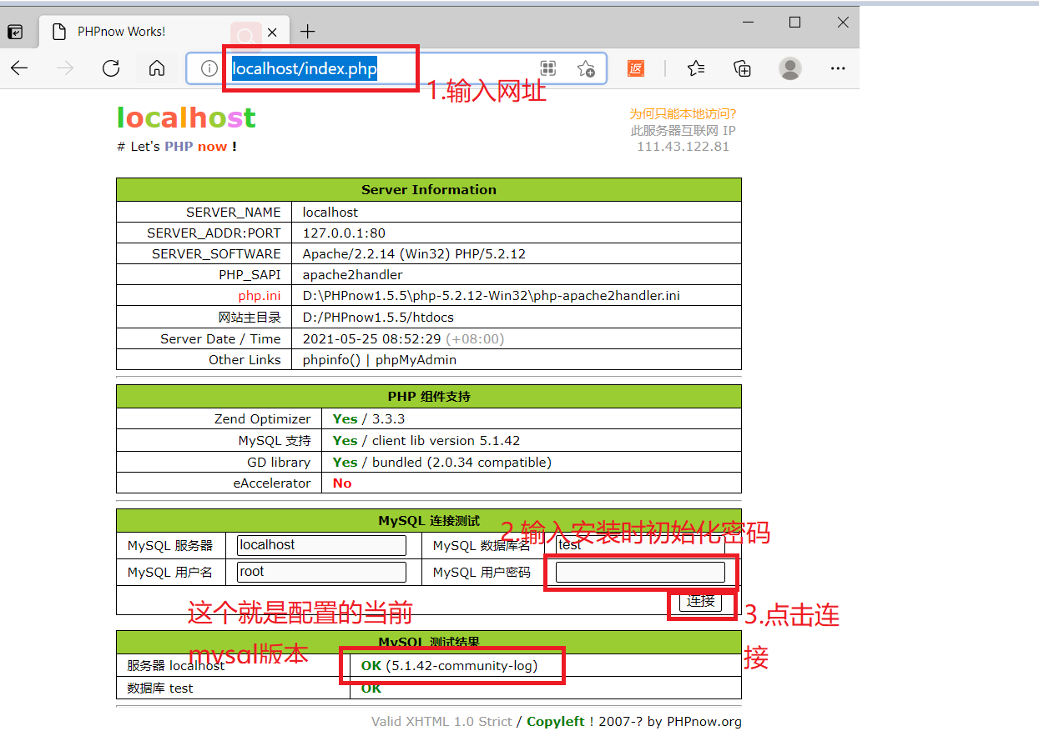Open the user profile avatar
Screen dimensions: 1039x741
click(790, 68)
